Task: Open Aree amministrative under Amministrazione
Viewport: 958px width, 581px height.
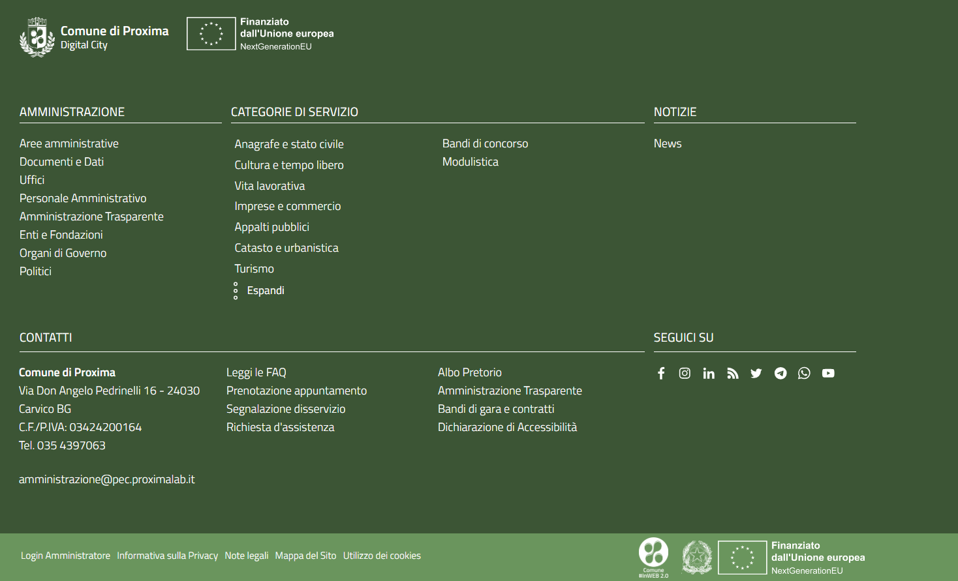Action: (x=69, y=143)
